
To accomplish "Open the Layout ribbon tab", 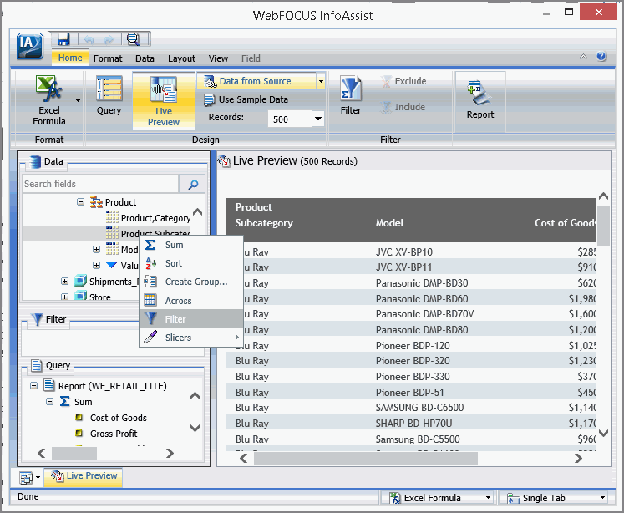I will (181, 58).
